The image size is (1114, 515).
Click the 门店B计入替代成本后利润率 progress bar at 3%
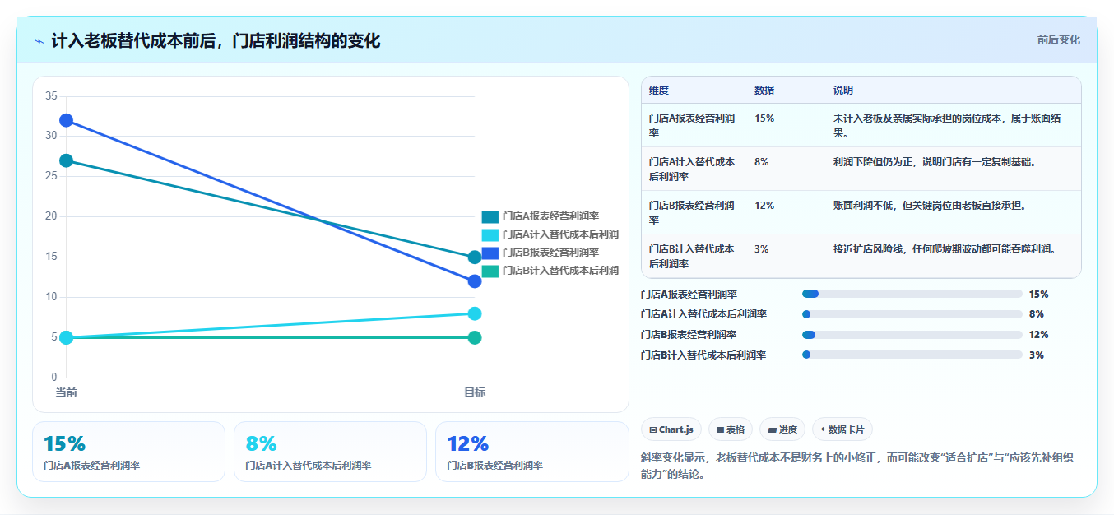(x=912, y=355)
